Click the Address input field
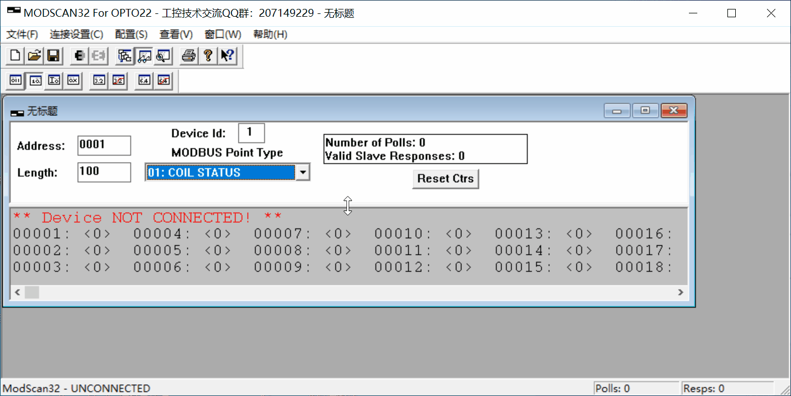The height and width of the screenshot is (396, 791). tap(104, 145)
